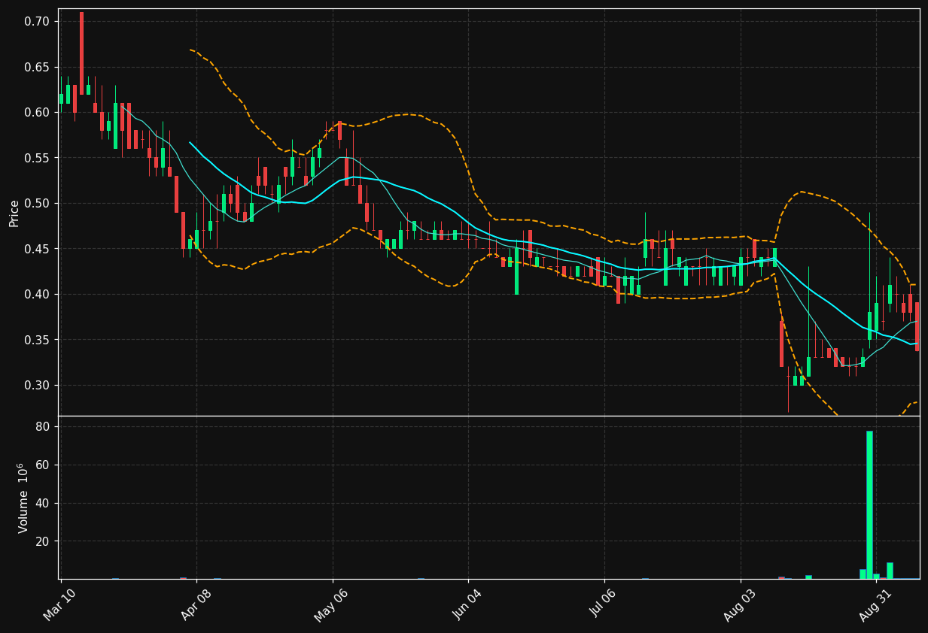The width and height of the screenshot is (928, 633).
Task: Click the Jun 04 date label
Action: (x=467, y=604)
